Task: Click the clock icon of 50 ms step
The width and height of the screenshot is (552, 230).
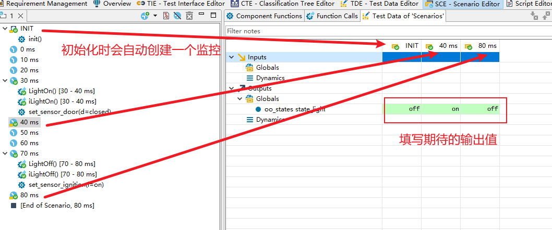Action: tap(14, 133)
